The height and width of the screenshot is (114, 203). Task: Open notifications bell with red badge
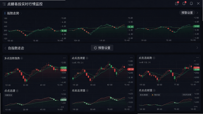click(184, 3)
